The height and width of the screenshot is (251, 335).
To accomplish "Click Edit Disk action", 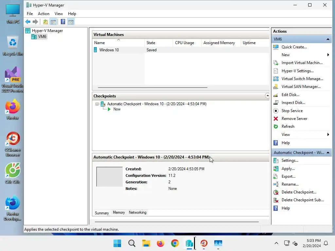I will (291, 95).
